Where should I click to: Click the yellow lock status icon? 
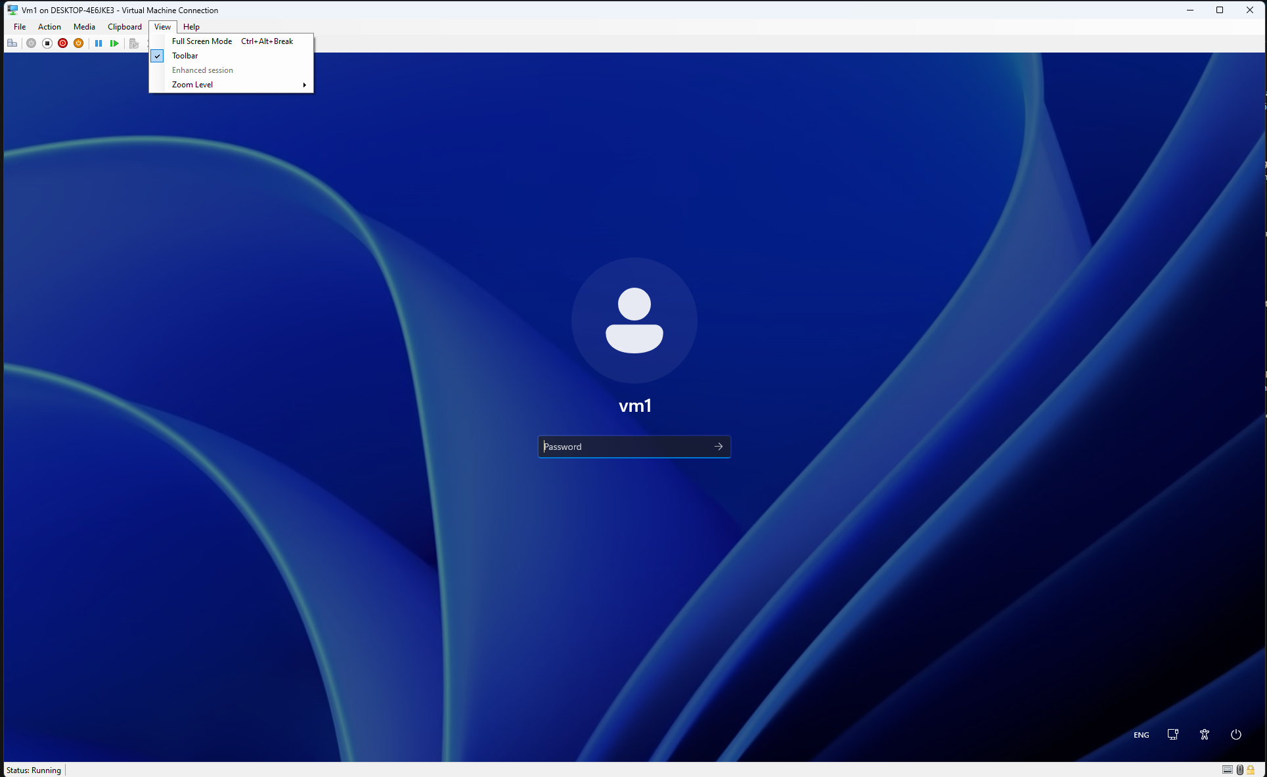click(x=1251, y=770)
